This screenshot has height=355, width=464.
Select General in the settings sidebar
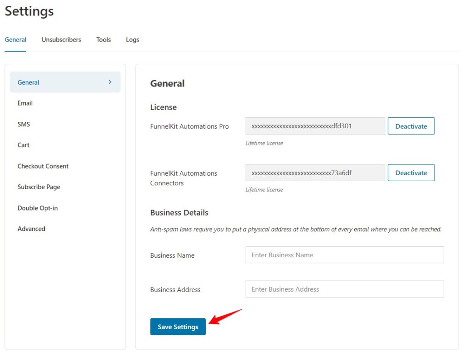point(65,82)
